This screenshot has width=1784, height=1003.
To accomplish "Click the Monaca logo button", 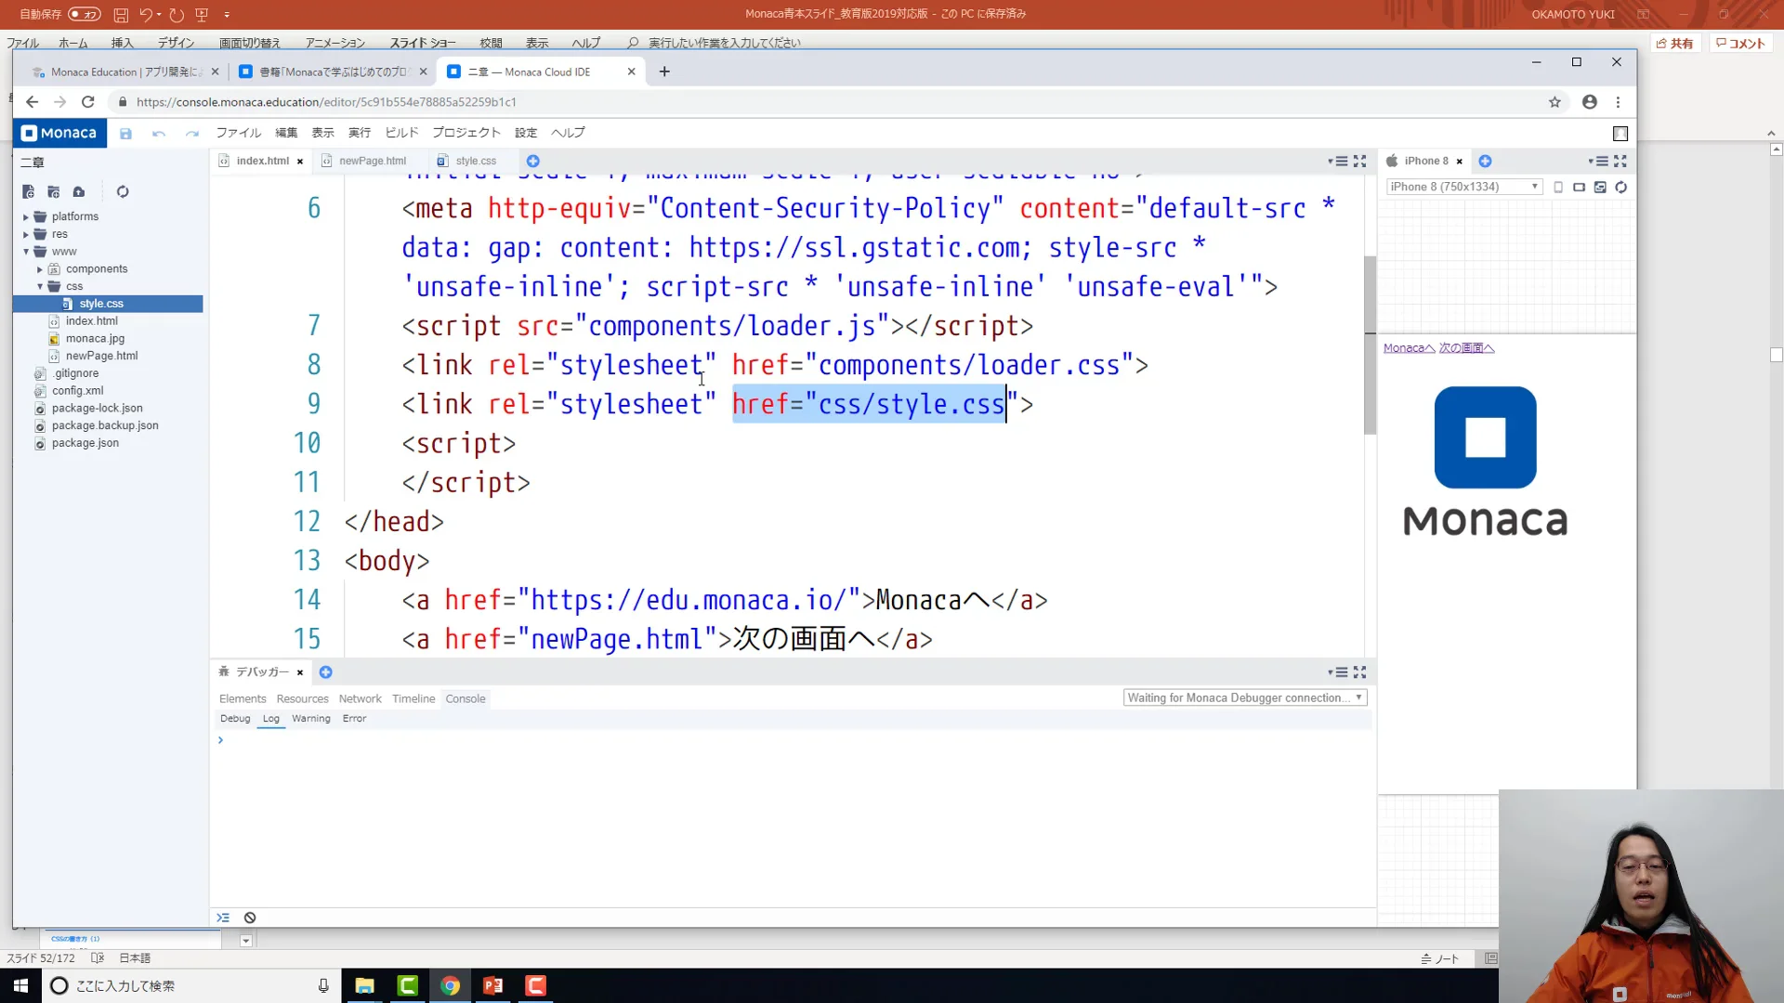I will pyautogui.click(x=60, y=133).
